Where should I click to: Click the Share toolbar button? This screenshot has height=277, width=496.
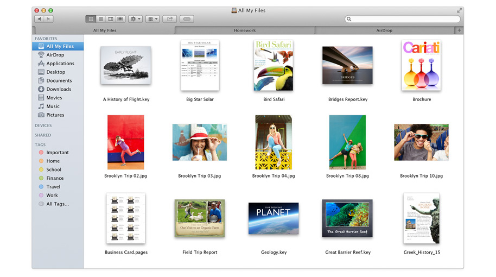tap(169, 19)
